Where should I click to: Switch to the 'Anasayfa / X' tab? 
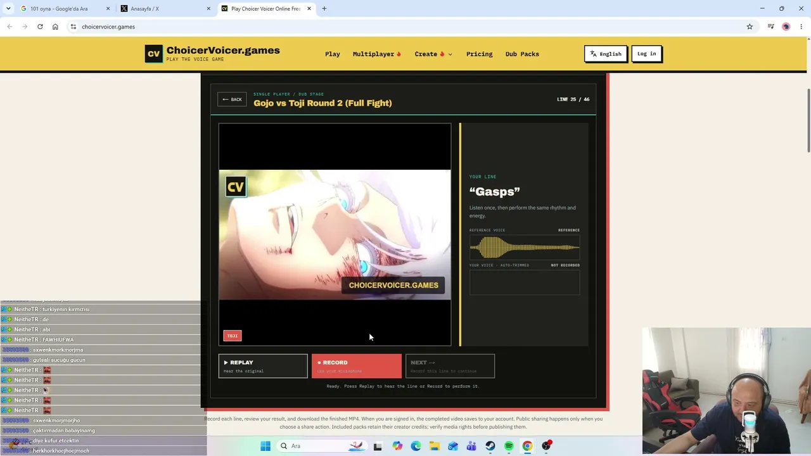tap(166, 9)
